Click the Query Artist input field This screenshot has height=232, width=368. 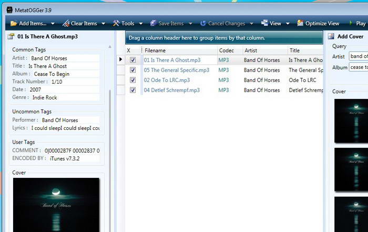(x=359, y=56)
